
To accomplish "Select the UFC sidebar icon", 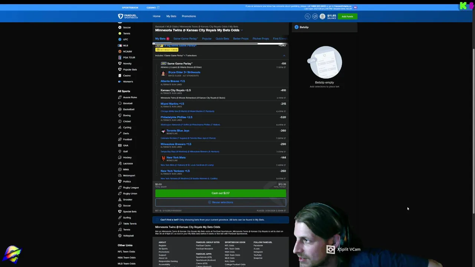I will (119, 39).
